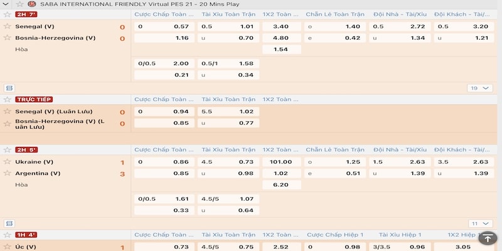Collapse the SABA International Friendly league section
Screen dimensions: 502x251
pos(6,4)
